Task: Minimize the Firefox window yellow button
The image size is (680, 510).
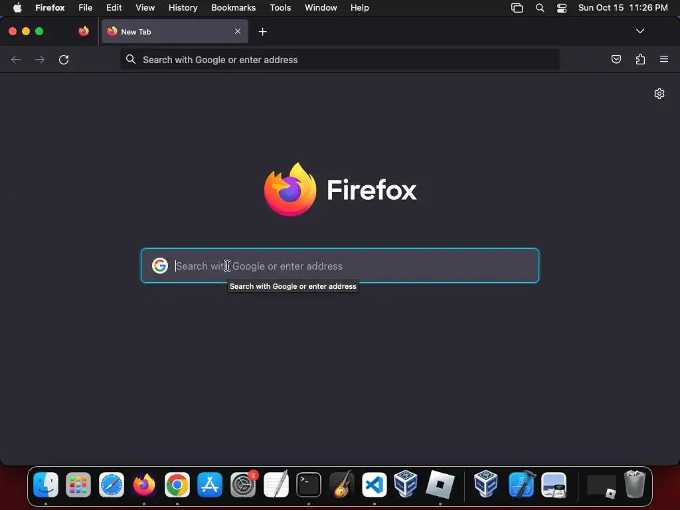Action: pos(26,31)
